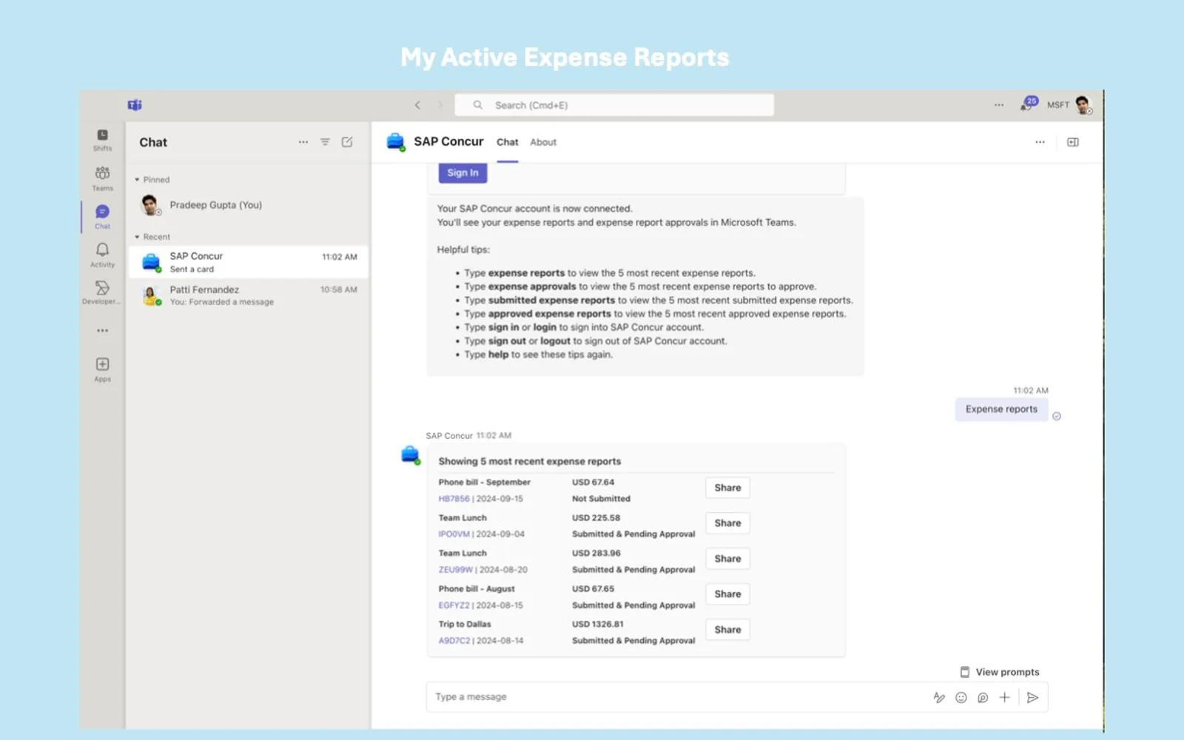The width and height of the screenshot is (1184, 740).
Task: Open report link ZEU99W
Action: click(455, 570)
